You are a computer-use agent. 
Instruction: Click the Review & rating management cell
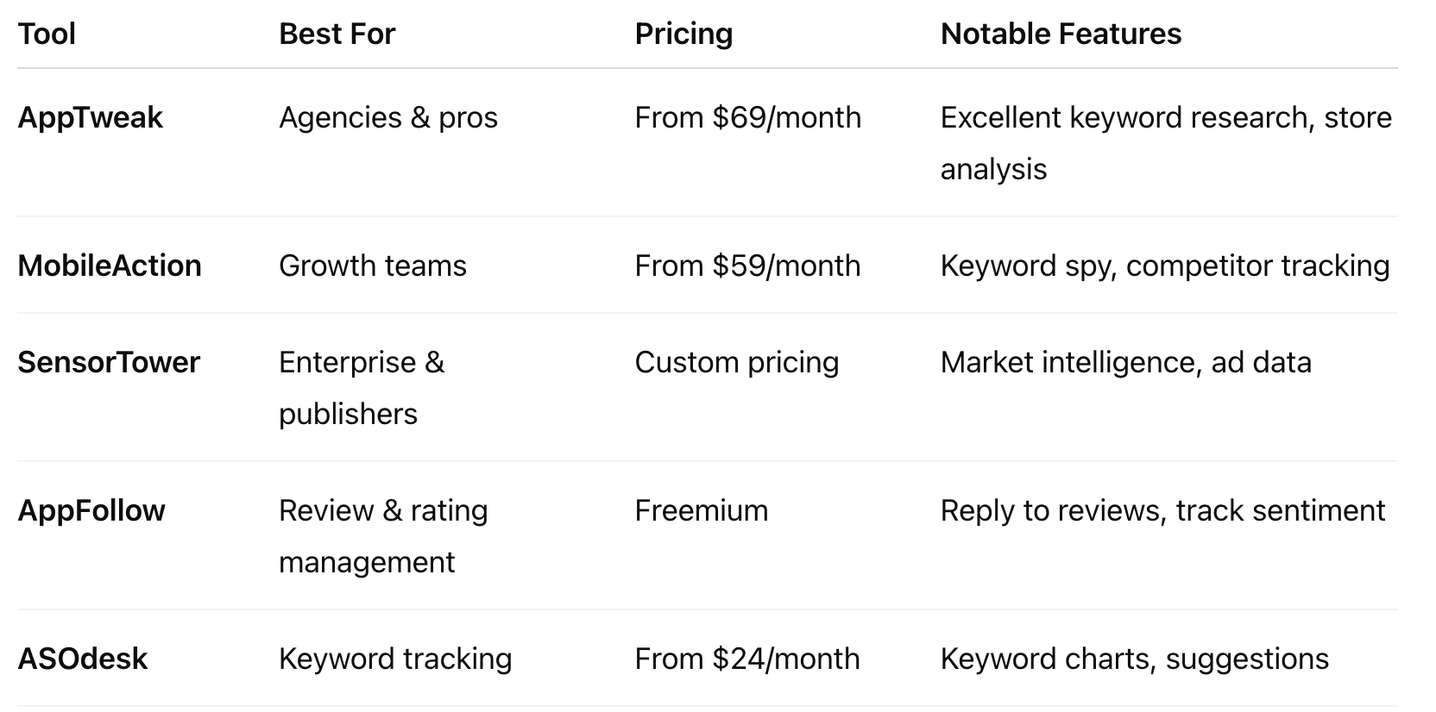[x=383, y=536]
